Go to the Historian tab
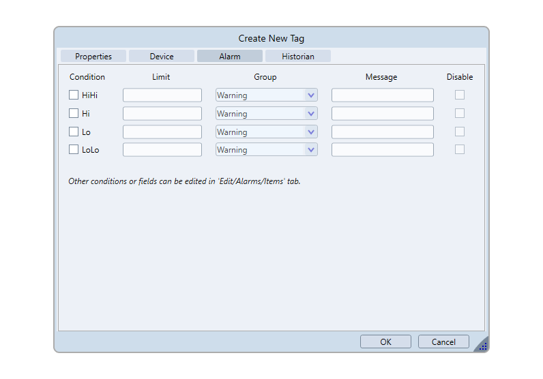Image resolution: width=543 pixels, height=379 pixels. (298, 57)
